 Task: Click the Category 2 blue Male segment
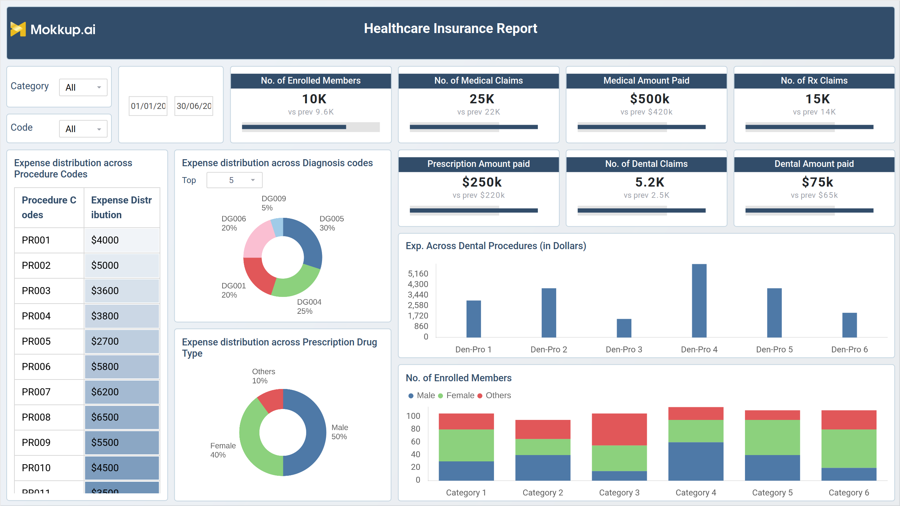(x=543, y=468)
